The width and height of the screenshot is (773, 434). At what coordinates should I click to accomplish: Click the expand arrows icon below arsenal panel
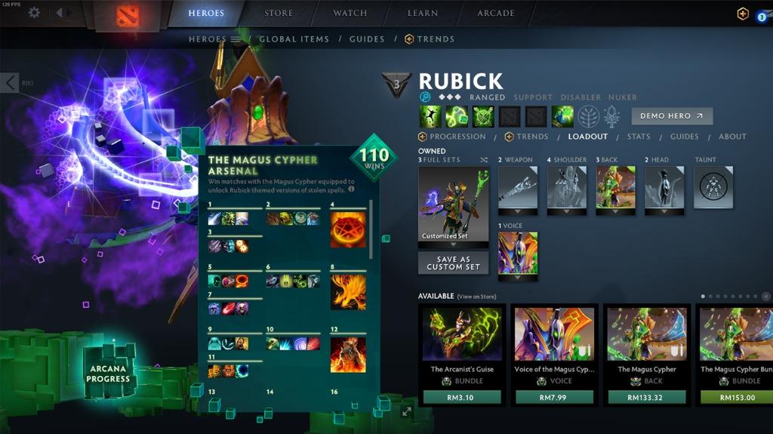pyautogui.click(x=407, y=411)
